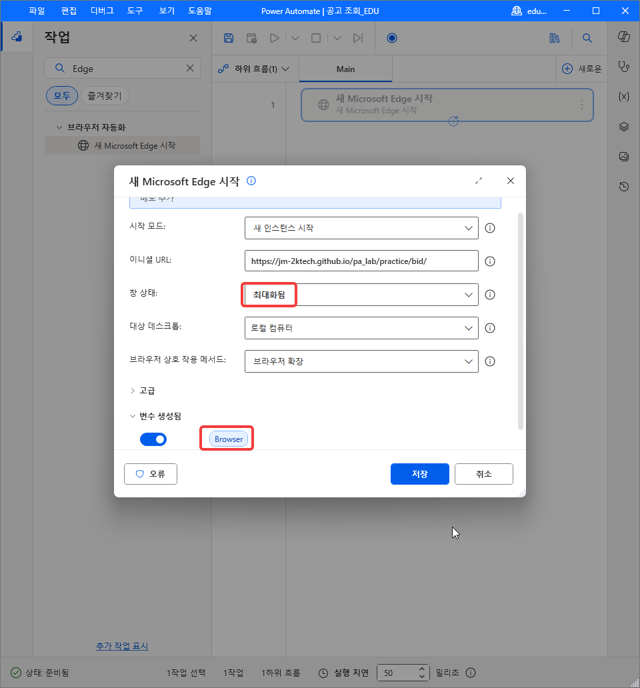Open the run options dropdown arrow
The height and width of the screenshot is (688, 640).
(295, 38)
